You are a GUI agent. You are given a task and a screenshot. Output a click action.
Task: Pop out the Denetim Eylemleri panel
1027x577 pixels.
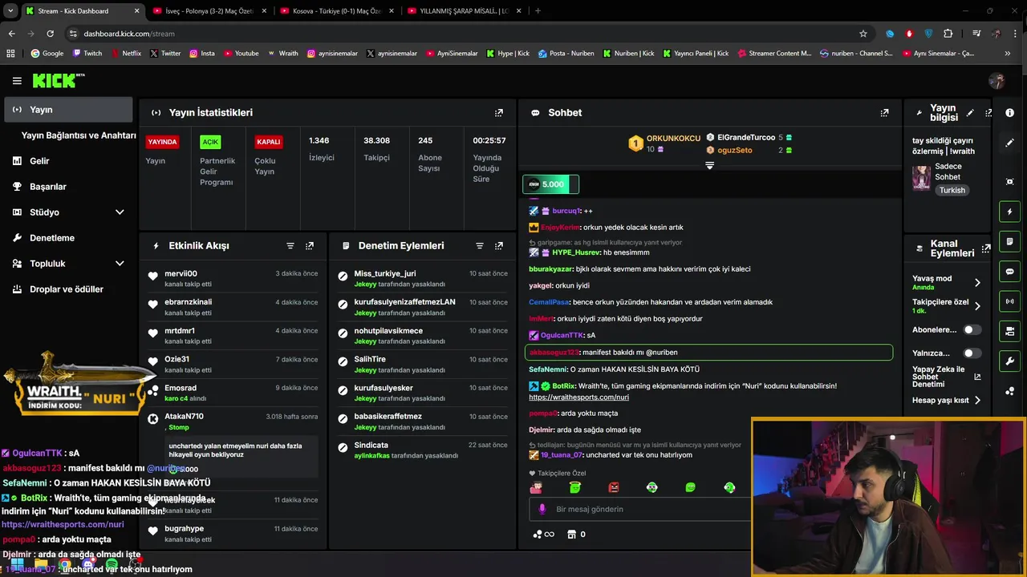click(499, 246)
